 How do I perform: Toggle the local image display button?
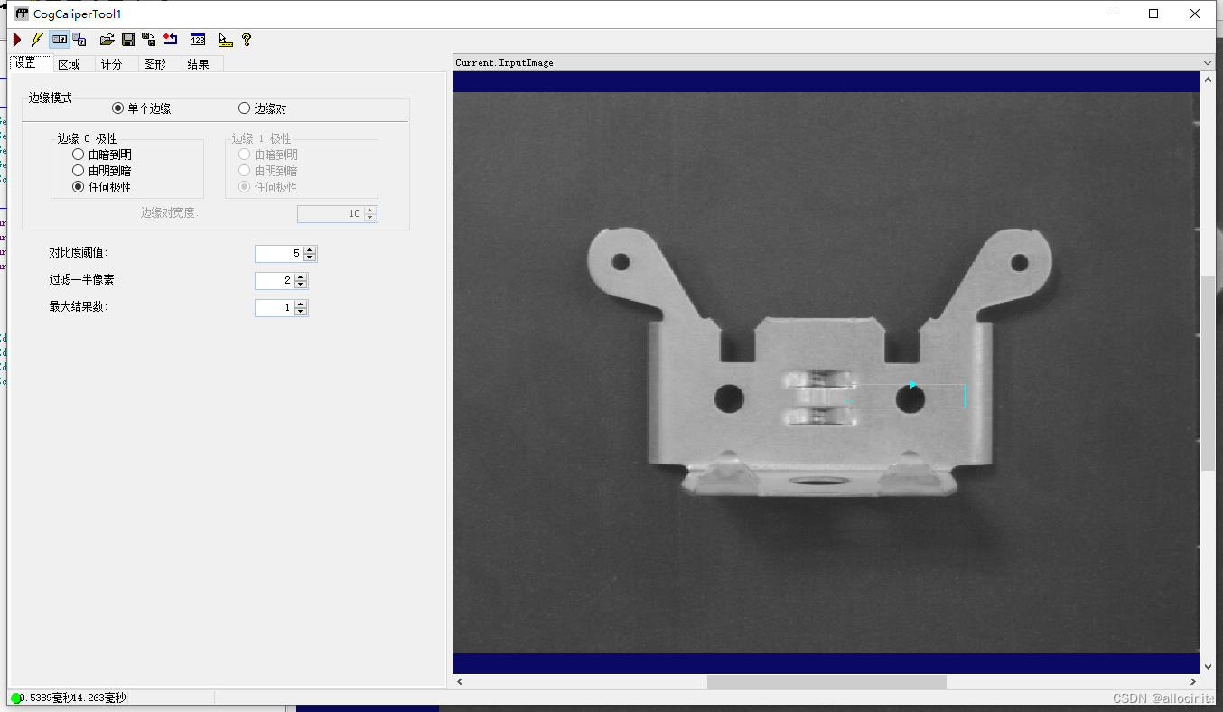60,40
